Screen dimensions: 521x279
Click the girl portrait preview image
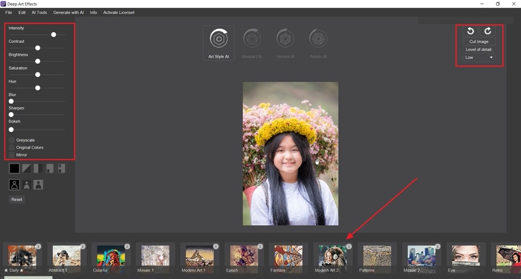coord(290,154)
